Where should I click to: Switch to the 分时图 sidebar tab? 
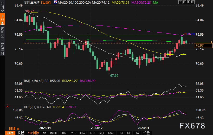pyautogui.click(x=2, y=7)
